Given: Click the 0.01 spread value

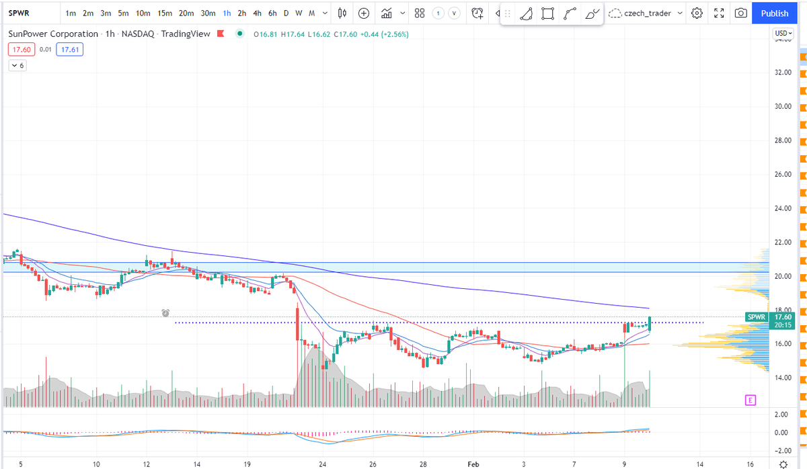Looking at the screenshot, I should pos(45,49).
